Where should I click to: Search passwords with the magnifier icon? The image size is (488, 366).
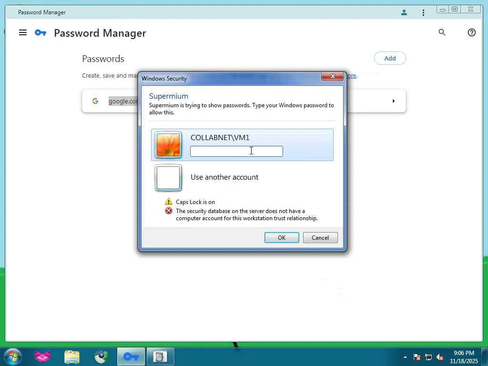442,32
